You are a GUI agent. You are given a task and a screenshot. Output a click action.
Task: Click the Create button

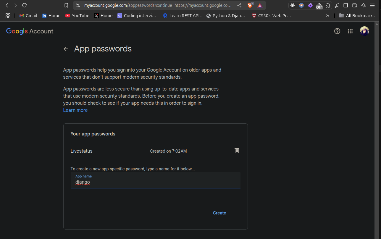(x=219, y=213)
